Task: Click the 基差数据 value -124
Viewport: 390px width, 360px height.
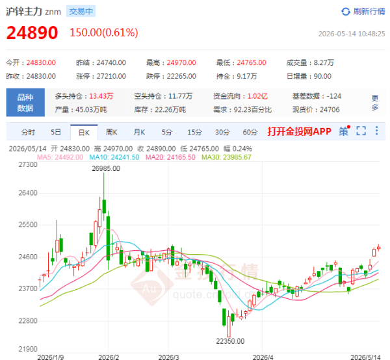Action: (334, 96)
